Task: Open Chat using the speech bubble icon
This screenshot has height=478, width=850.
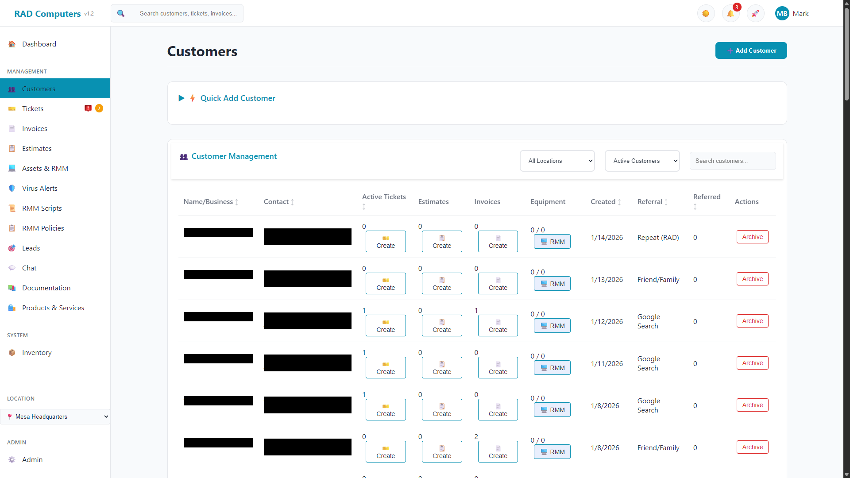Action: point(12,268)
